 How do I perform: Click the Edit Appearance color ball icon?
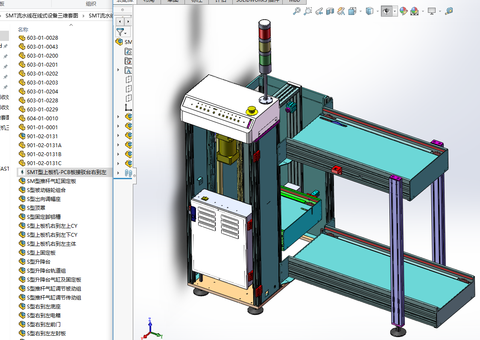click(403, 12)
